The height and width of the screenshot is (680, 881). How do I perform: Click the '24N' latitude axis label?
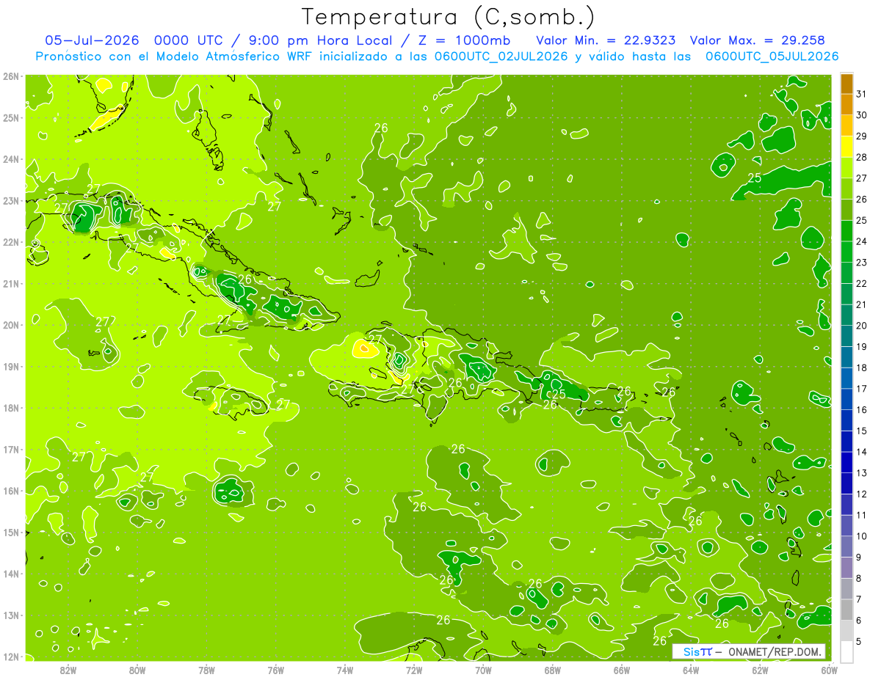pos(10,159)
